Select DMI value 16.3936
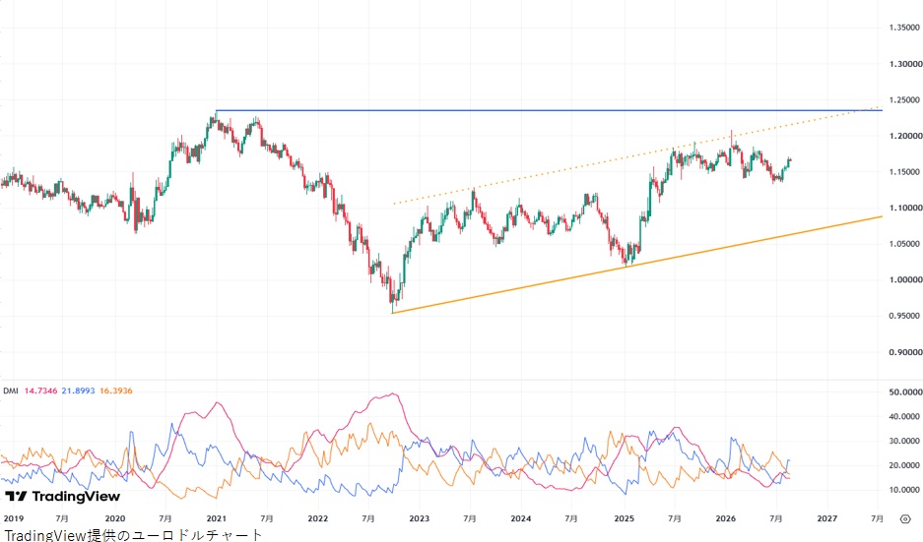 pos(116,391)
